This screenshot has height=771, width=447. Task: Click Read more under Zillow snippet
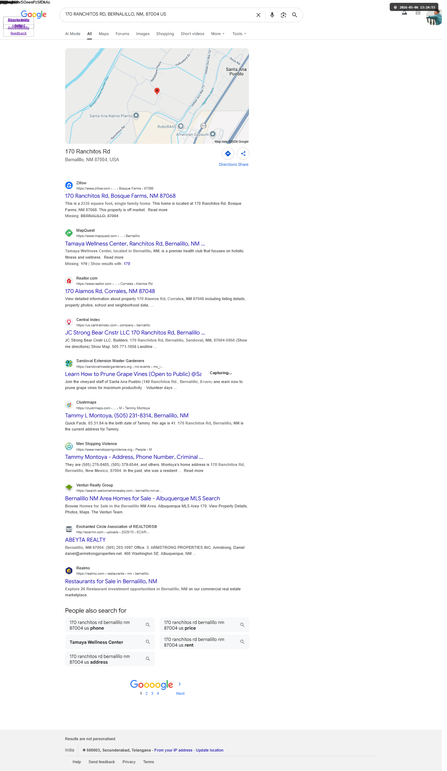click(158, 210)
